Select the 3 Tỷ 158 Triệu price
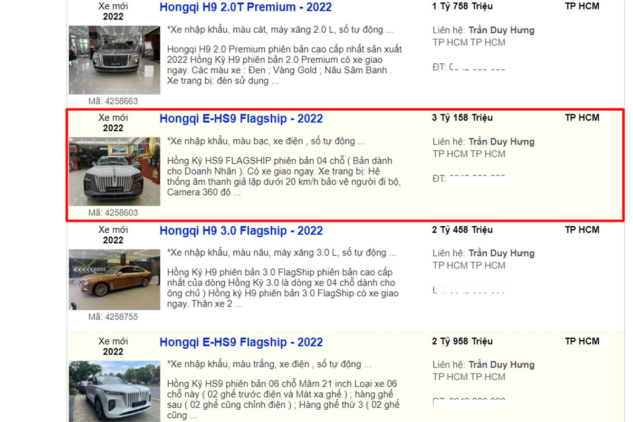Screen dimensions: 633x422 pos(462,118)
